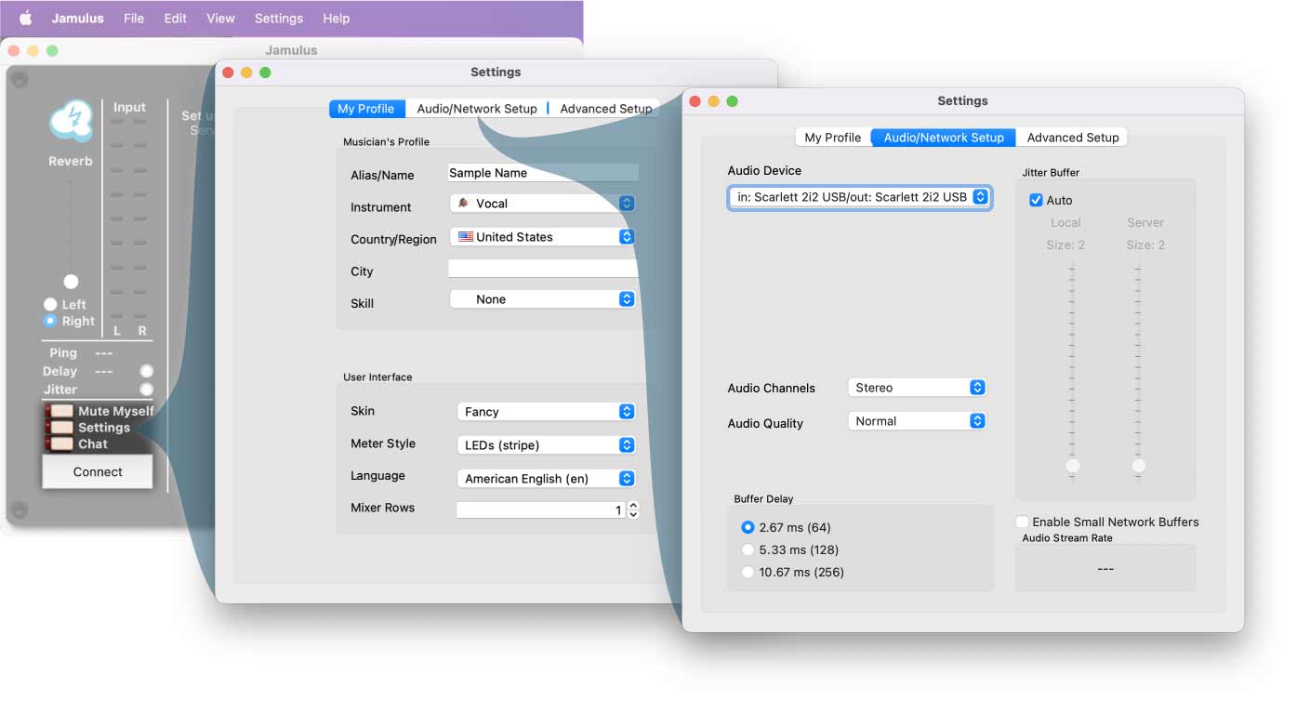Click the Connect button
1297x701 pixels.
coord(98,472)
